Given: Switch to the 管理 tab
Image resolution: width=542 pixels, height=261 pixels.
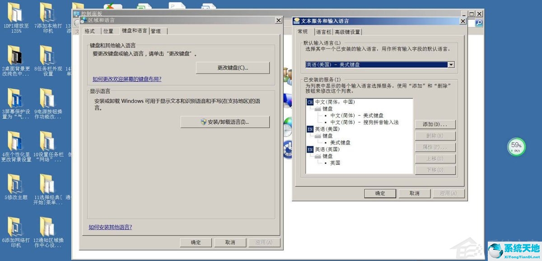Looking at the screenshot, I should 156,31.
